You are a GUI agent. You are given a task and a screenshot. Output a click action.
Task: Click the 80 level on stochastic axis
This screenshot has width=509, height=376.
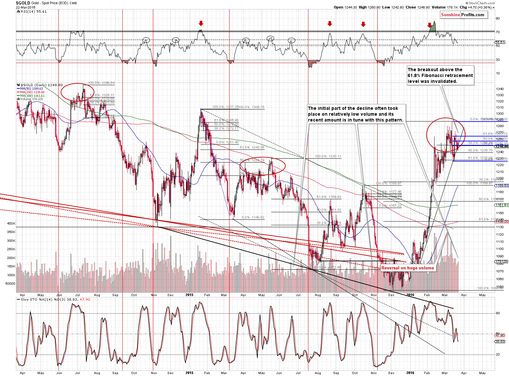click(498, 314)
